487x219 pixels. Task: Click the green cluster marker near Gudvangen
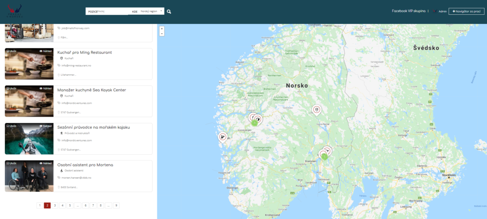point(255,123)
